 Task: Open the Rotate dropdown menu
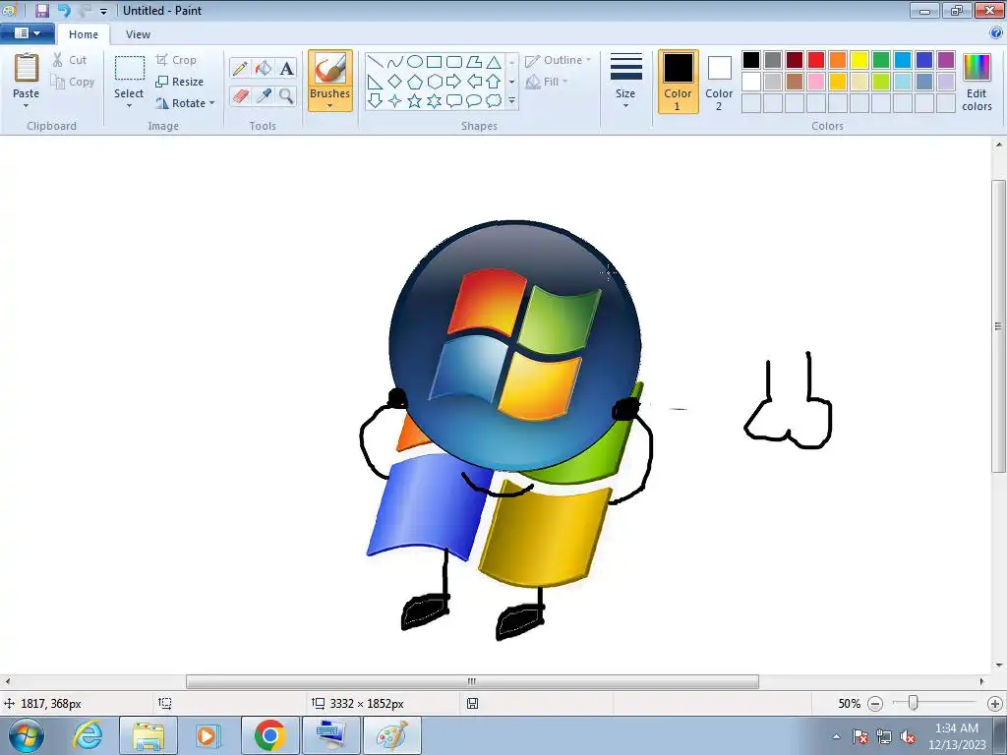tap(185, 102)
